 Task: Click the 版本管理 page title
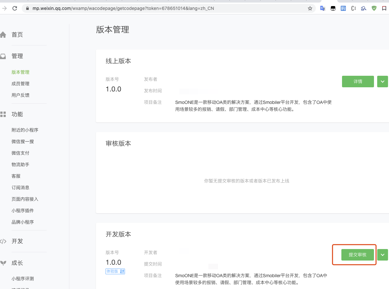click(113, 30)
